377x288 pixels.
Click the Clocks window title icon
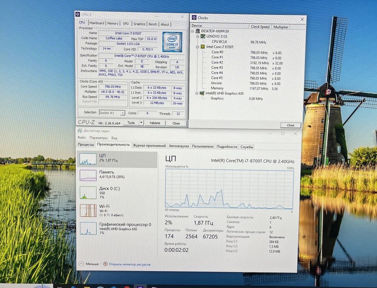coord(194,18)
